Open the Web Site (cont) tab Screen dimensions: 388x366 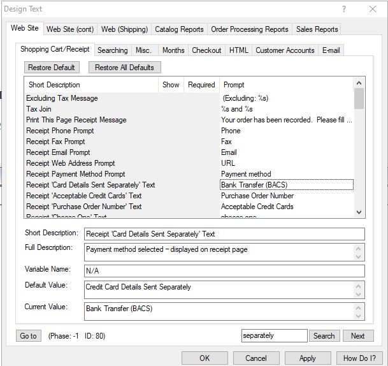[70, 29]
